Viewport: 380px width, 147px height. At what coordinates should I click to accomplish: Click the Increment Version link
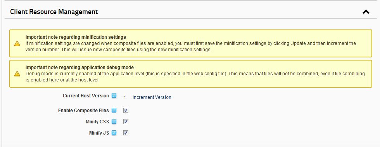tap(152, 97)
